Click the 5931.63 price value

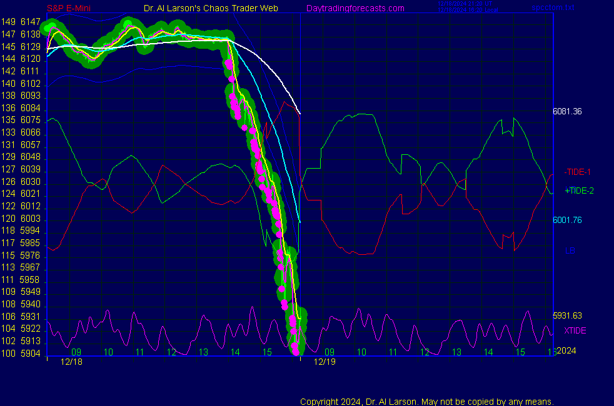pyautogui.click(x=567, y=315)
